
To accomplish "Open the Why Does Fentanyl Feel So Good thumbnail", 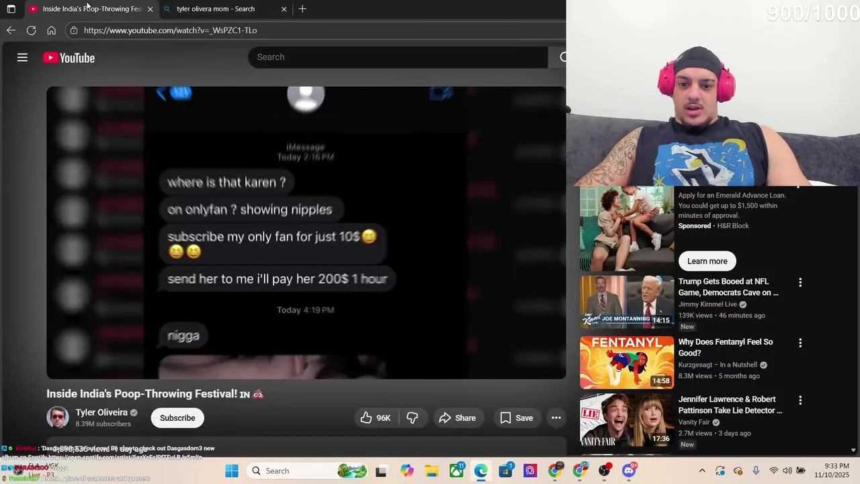I will pyautogui.click(x=627, y=362).
